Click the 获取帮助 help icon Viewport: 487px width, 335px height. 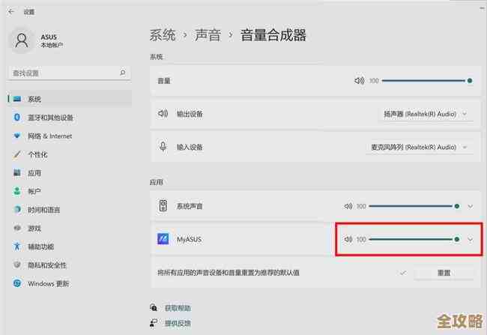[x=154, y=308]
